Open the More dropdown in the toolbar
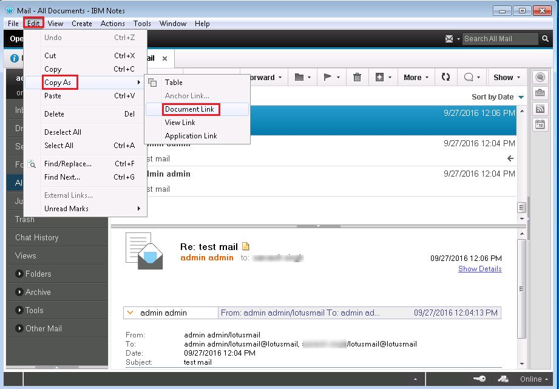Screen dimensions: 559x389 (416, 77)
